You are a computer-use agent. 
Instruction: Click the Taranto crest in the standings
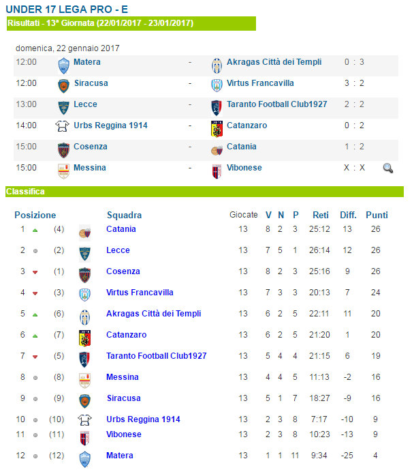coord(85,359)
